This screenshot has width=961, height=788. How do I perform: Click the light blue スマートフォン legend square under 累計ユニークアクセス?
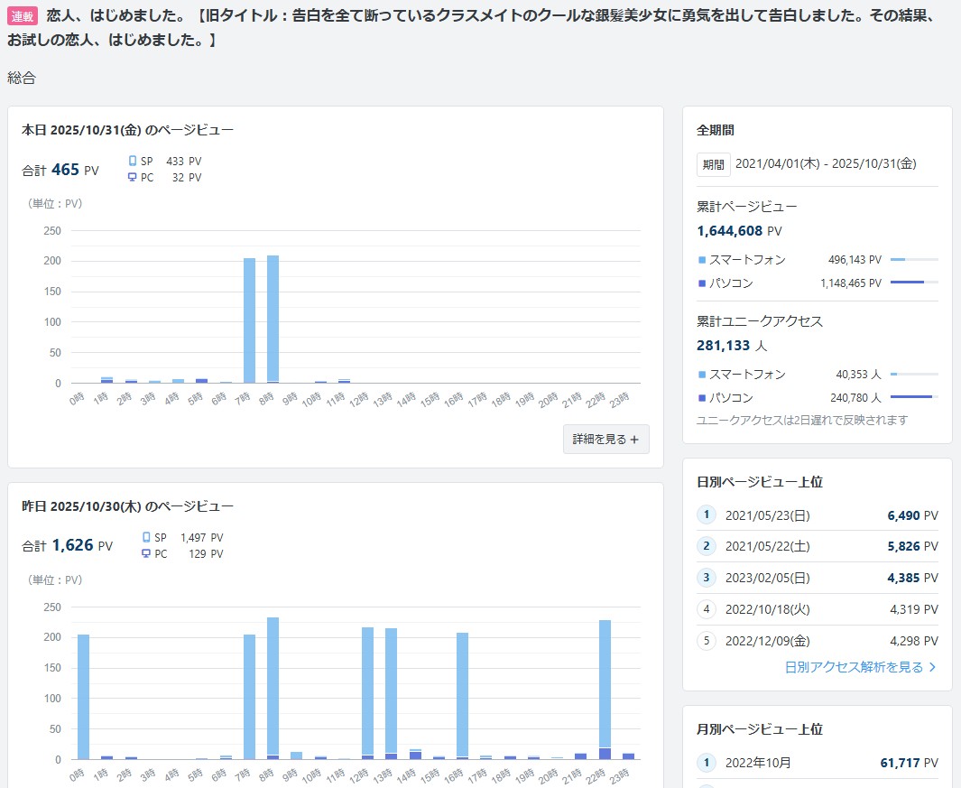pos(702,375)
